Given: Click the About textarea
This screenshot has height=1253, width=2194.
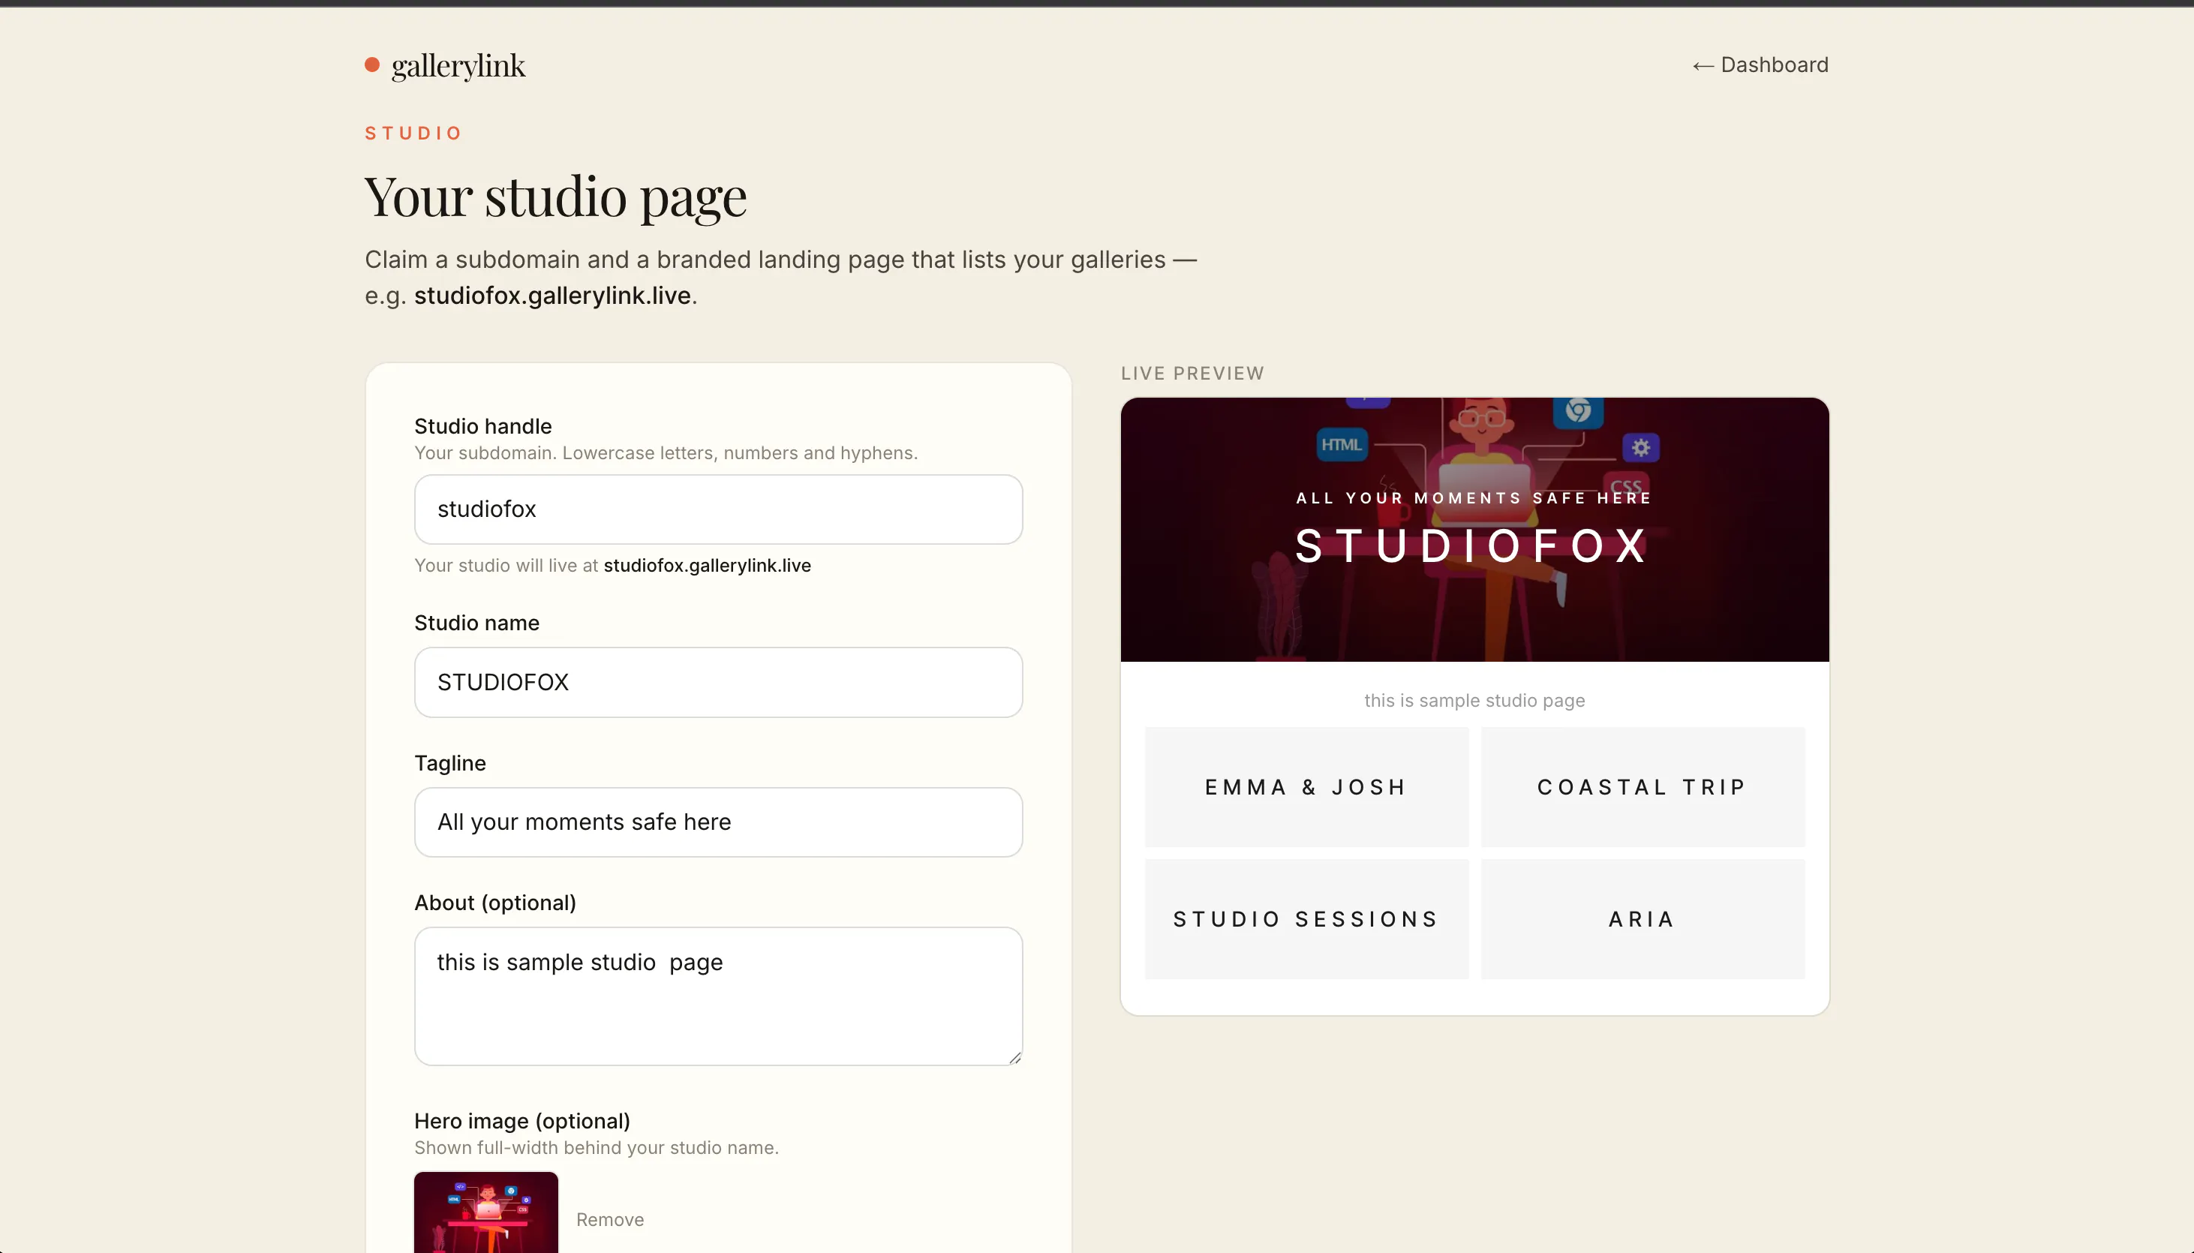Looking at the screenshot, I should click(x=717, y=996).
